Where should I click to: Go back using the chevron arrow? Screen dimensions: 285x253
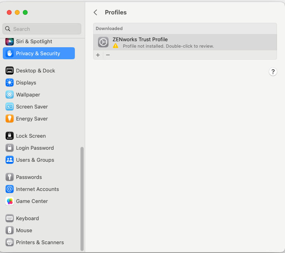[95, 12]
